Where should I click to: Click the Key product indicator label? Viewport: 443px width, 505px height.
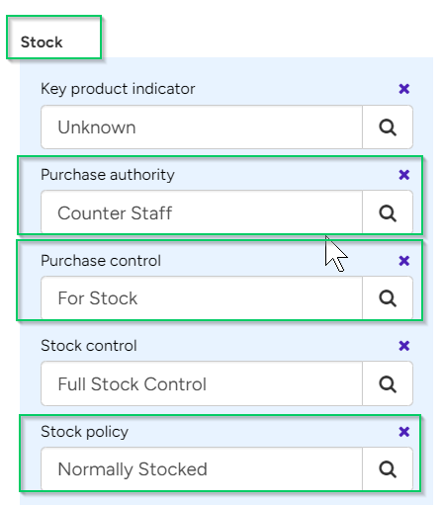tap(118, 89)
